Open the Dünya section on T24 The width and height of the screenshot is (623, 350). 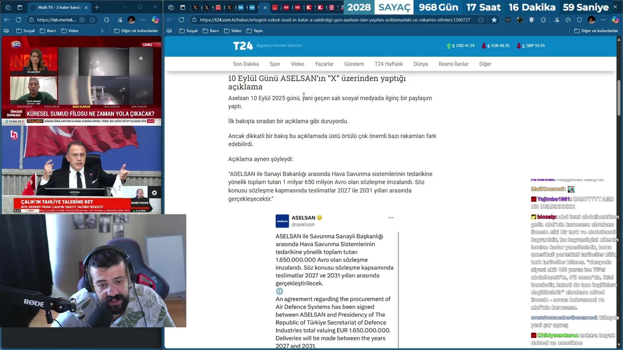(x=421, y=64)
